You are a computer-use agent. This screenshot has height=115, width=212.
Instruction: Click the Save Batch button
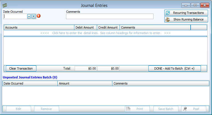click(166, 109)
